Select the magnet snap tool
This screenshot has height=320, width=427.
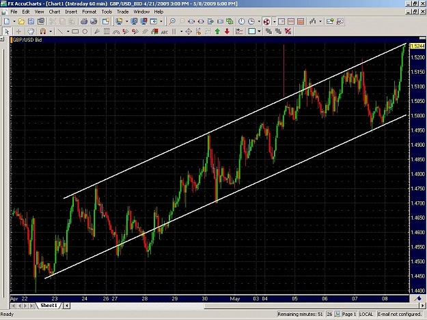43,31
